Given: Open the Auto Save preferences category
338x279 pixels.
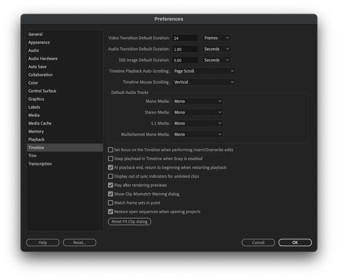Looking at the screenshot, I should click(37, 67).
